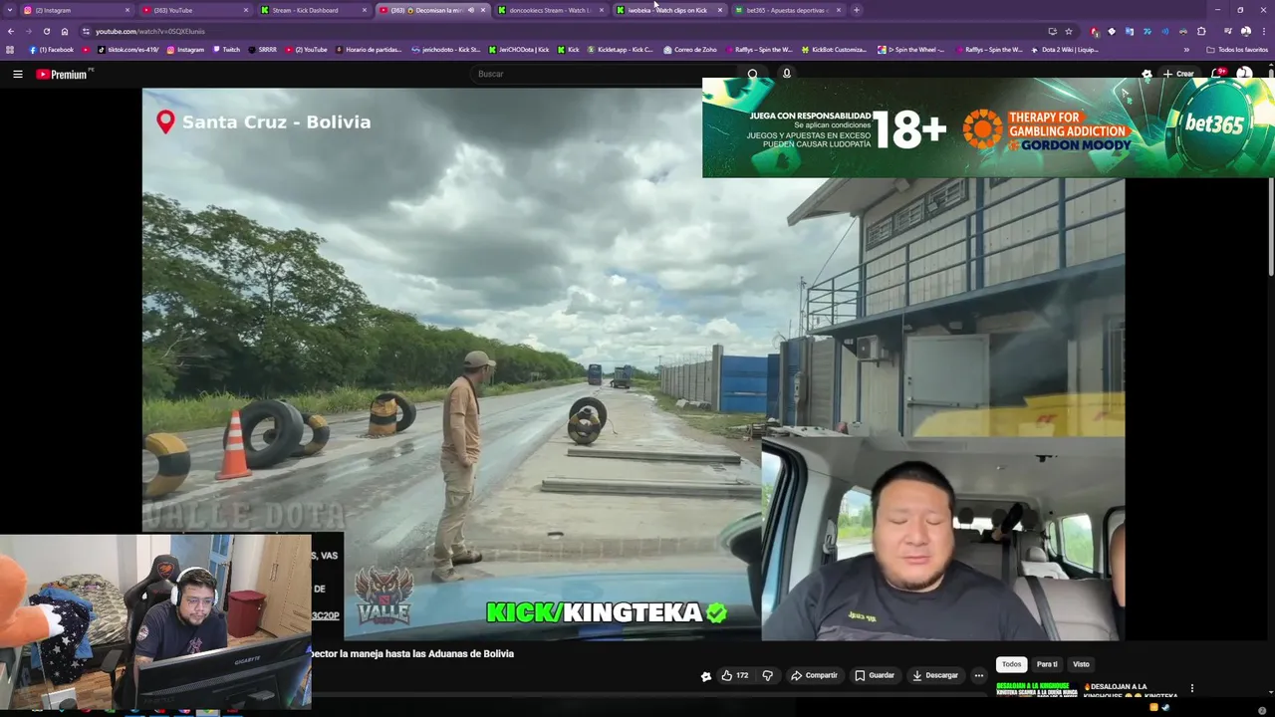The height and width of the screenshot is (717, 1275).
Task: Open JeriCHODota | Kick bookmark
Action: point(519,50)
